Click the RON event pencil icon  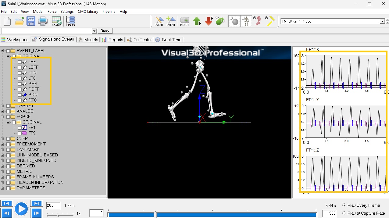tap(25, 95)
